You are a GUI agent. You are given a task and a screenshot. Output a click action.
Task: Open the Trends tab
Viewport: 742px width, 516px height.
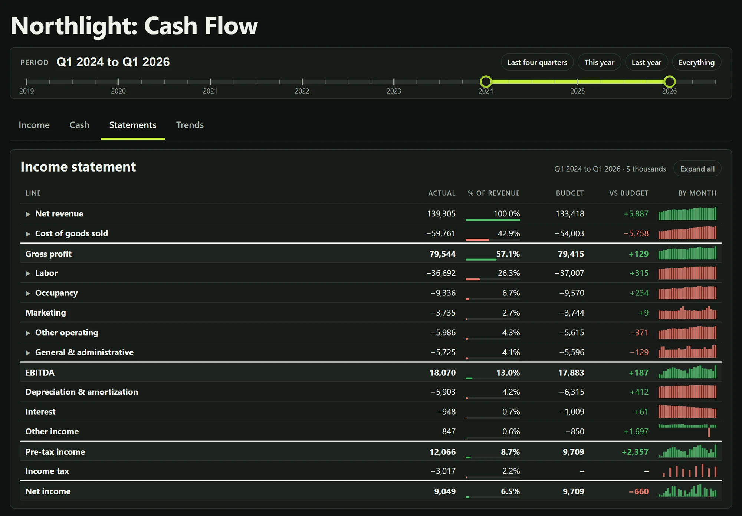click(190, 125)
